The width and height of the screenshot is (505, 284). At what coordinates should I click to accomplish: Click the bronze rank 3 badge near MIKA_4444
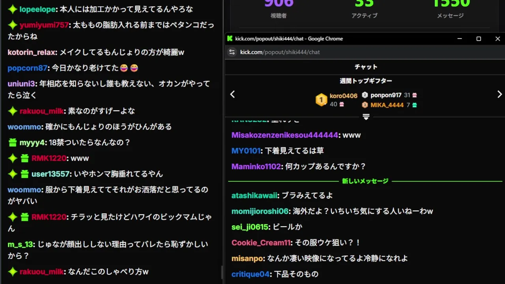365,105
